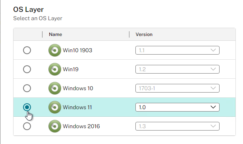Image resolution: width=243 pixels, height=144 pixels.
Task: Open the Windows 10 version 1703-1 dropdown
Action: [x=177, y=88]
